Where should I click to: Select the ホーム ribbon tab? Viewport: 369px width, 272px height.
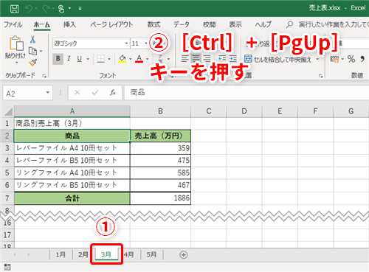(x=42, y=24)
